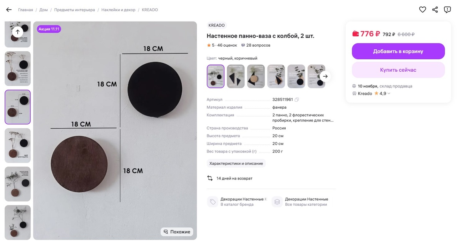Add product to favorites with heart icon
462x252 pixels.
[x=422, y=10]
